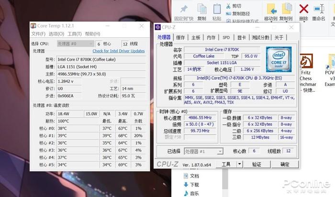Switch to the Graphics tab in CPU-Z

coord(242,38)
